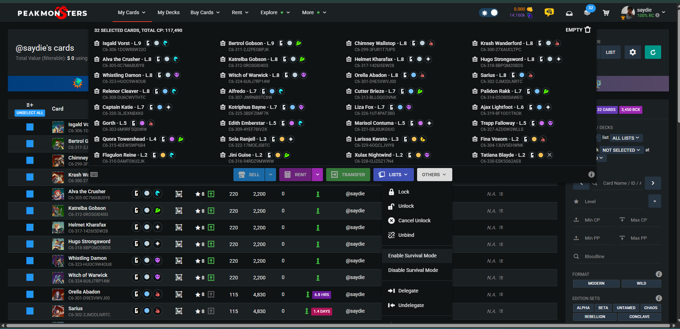Remove Flagulon Reine via trash icon
This screenshot has width=680, height=329.
click(97, 155)
